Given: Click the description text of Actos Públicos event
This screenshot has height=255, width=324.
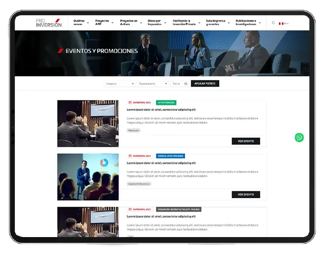Looking at the screenshot, I should [192, 121].
